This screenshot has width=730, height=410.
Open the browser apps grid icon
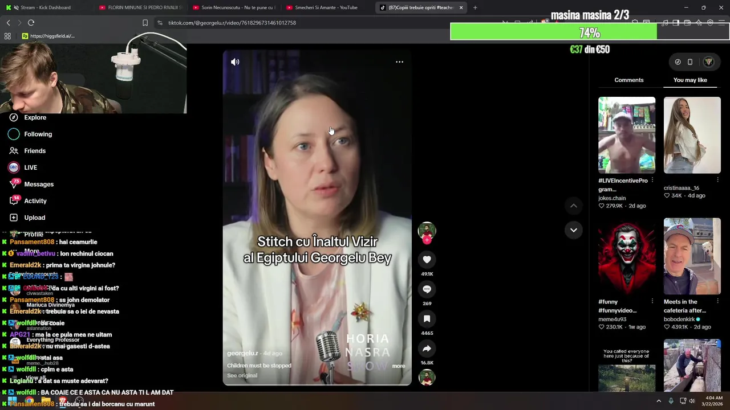point(7,36)
